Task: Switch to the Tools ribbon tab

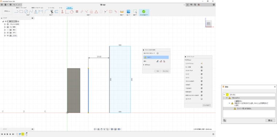Action: (61, 8)
